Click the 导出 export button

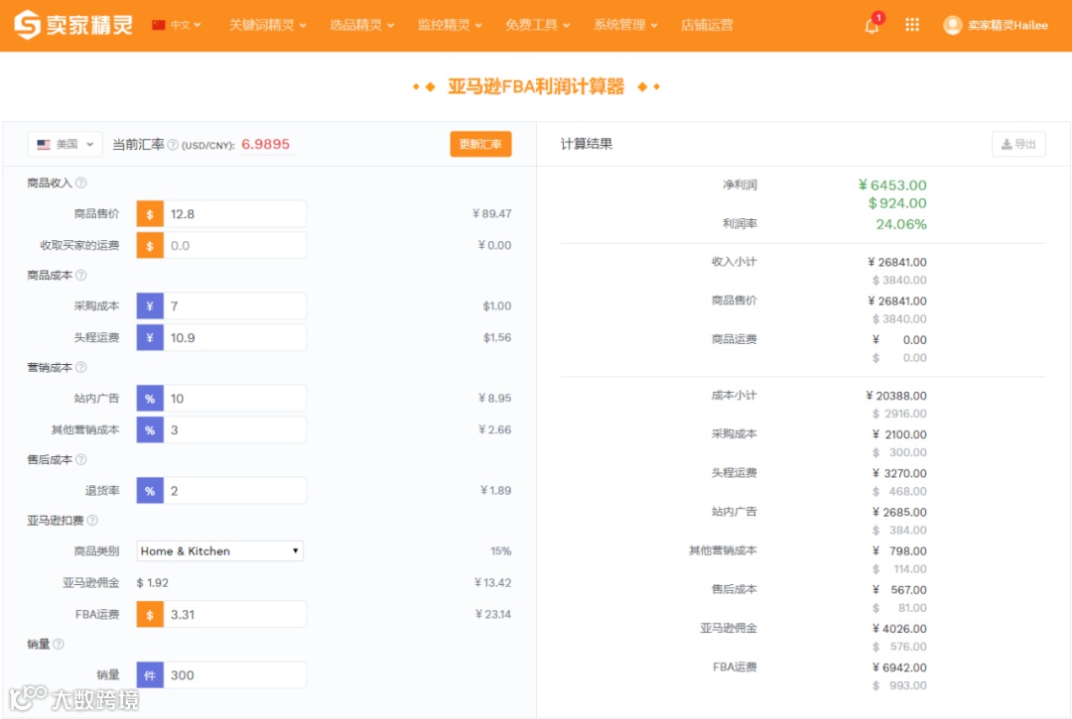click(1018, 144)
